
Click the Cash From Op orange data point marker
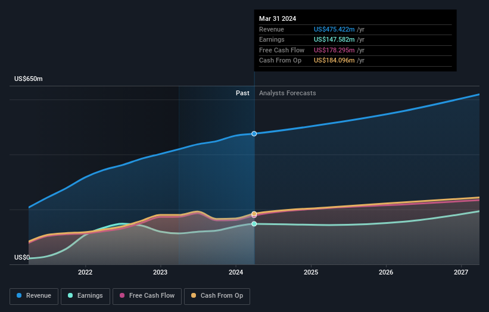pos(254,214)
